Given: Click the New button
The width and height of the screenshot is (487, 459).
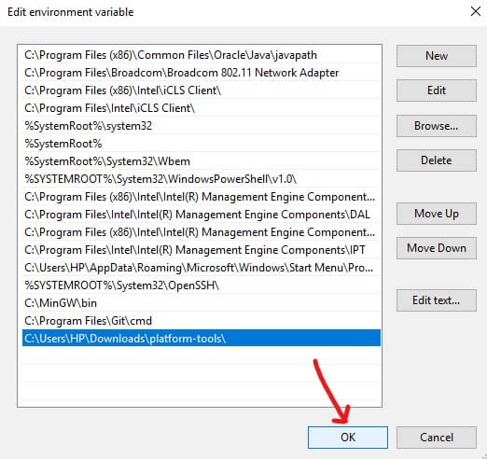Looking at the screenshot, I should point(436,56).
